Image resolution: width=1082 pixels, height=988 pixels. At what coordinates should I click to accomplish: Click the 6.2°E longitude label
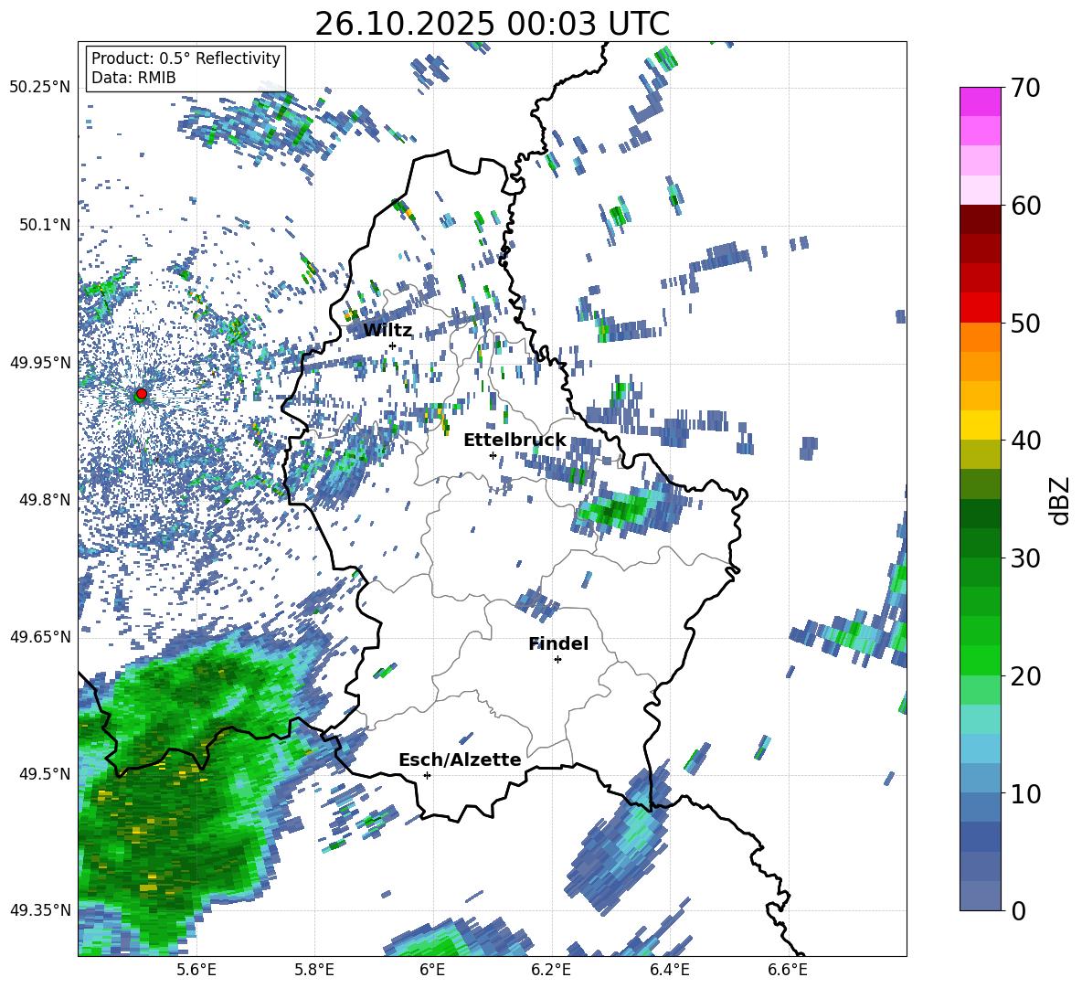(551, 970)
